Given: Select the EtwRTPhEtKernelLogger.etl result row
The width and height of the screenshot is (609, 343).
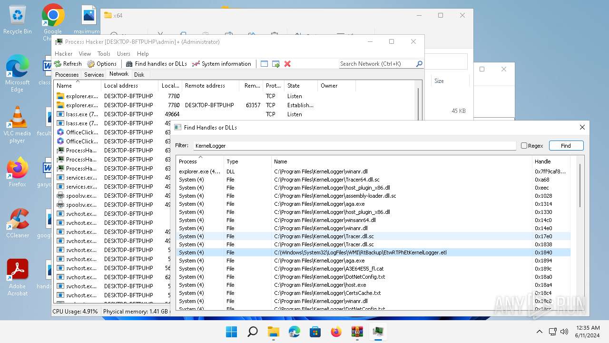Looking at the screenshot, I should coord(373,252).
